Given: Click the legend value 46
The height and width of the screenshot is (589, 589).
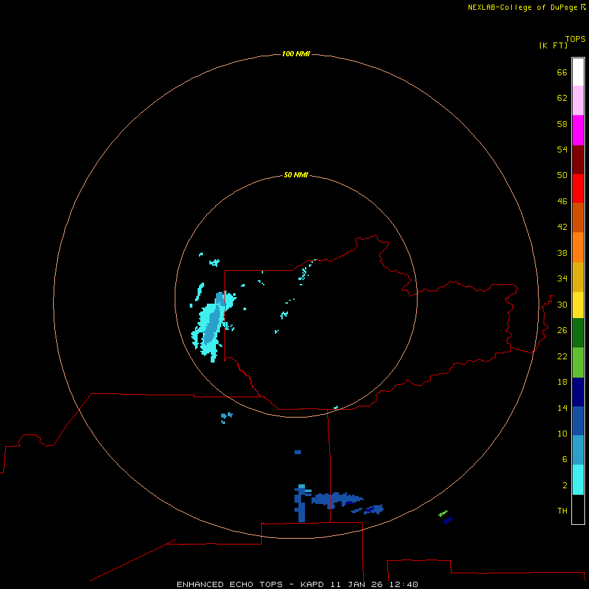Looking at the screenshot, I should point(562,201).
